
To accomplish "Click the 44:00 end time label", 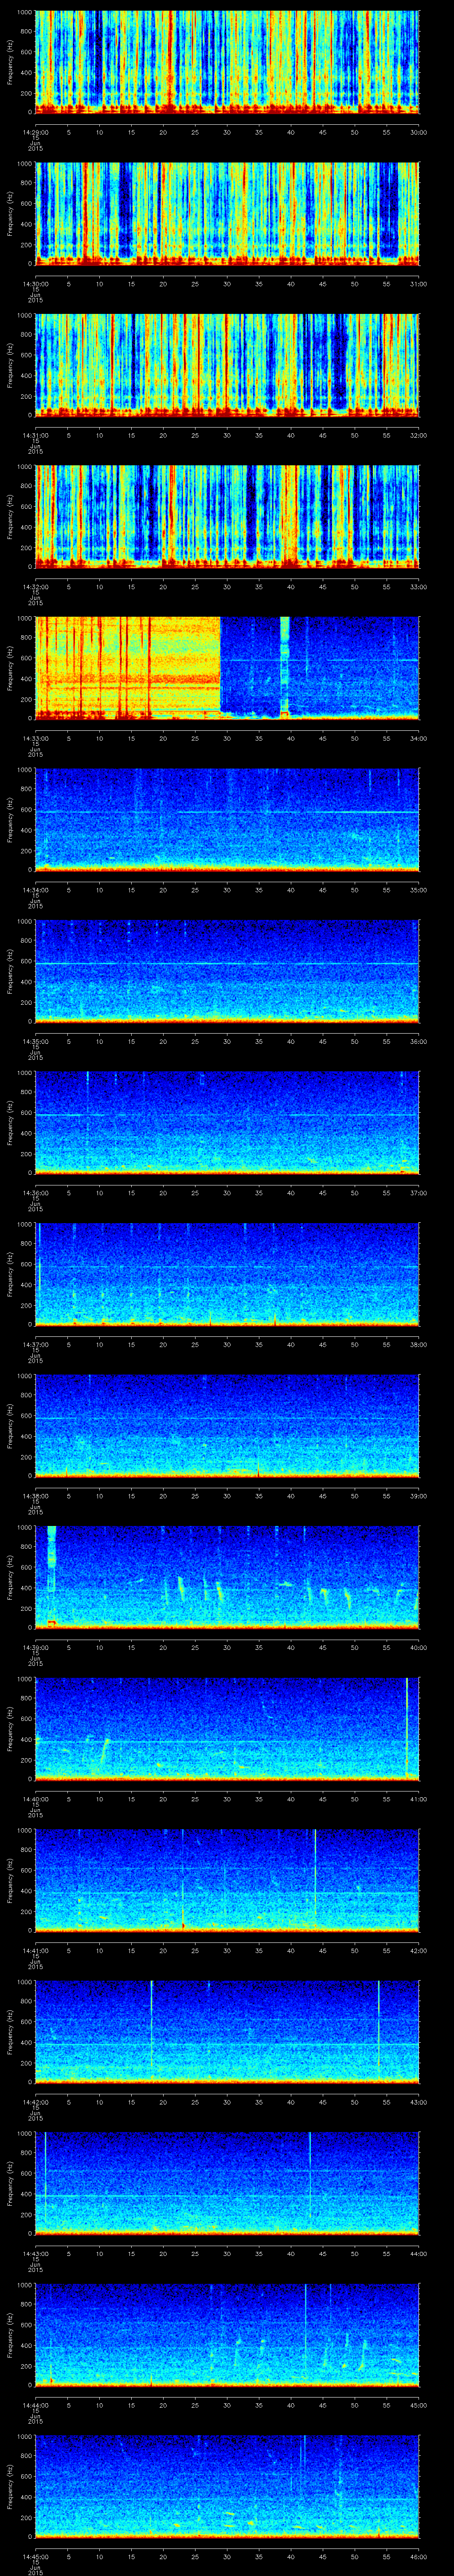I will 419,2253.
